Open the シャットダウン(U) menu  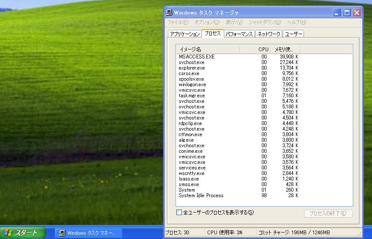click(x=265, y=22)
